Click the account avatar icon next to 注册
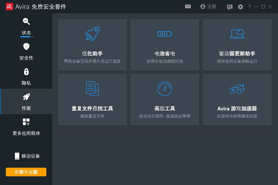278x185 pixels. (x=203, y=7)
